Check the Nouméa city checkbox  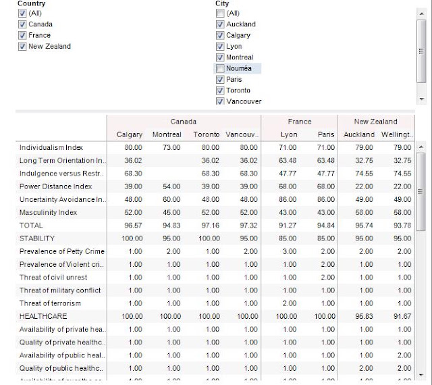pyautogui.click(x=220, y=68)
